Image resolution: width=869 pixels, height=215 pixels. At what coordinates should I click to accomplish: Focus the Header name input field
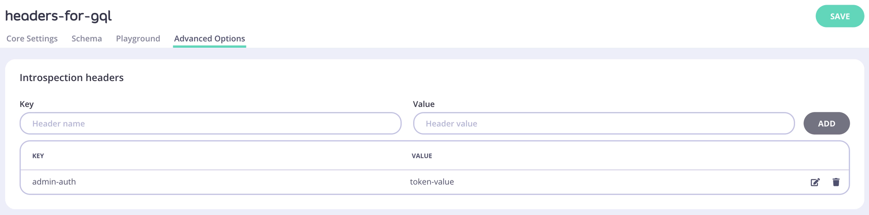click(x=210, y=124)
